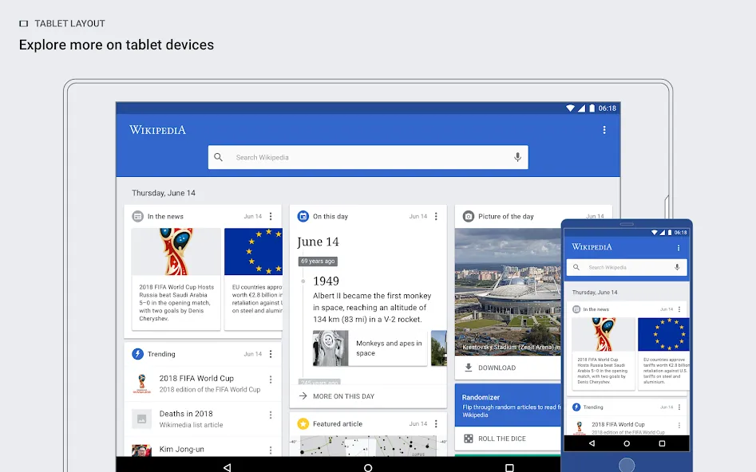Click the Picture of the day camera icon
The width and height of the screenshot is (756, 472).
point(468,216)
